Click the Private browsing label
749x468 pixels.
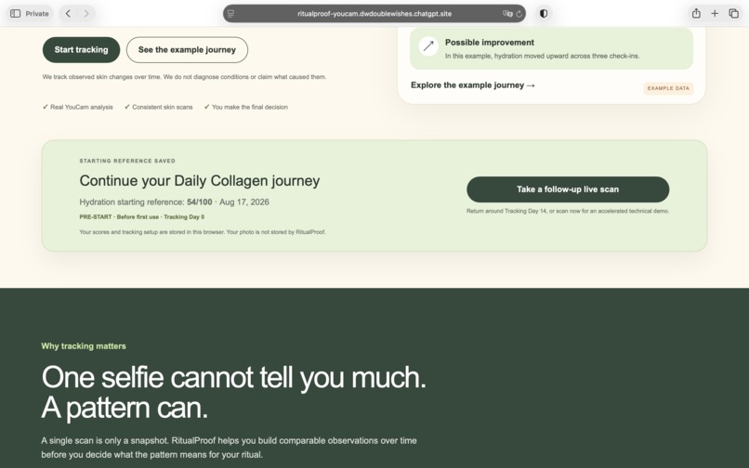point(37,13)
